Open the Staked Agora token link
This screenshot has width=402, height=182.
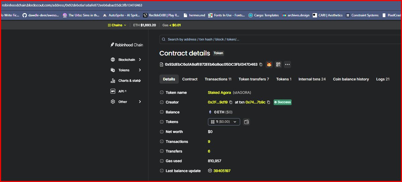point(219,93)
